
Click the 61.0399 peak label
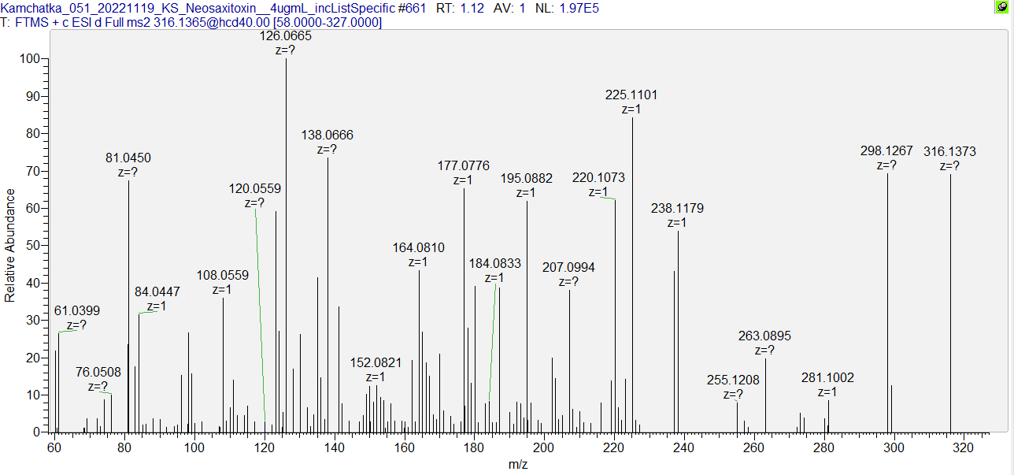click(77, 311)
